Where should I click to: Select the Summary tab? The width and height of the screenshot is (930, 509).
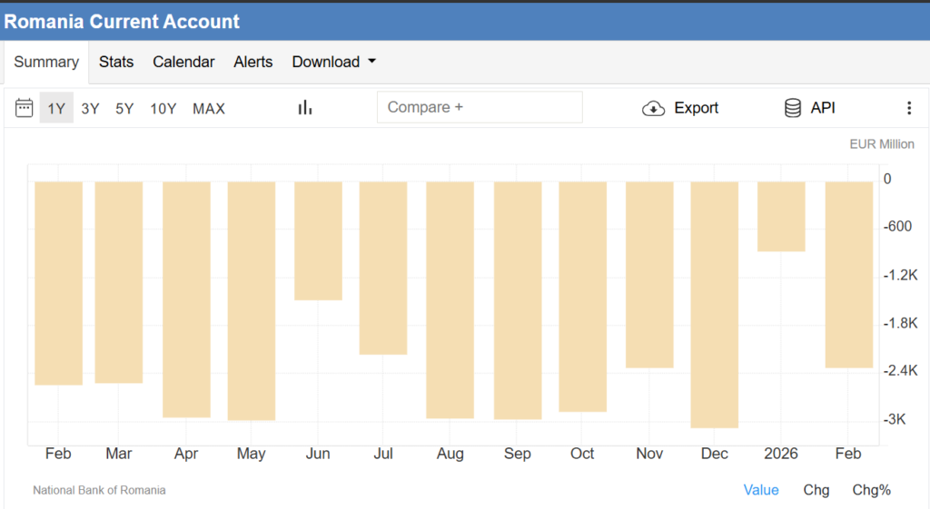tap(46, 62)
